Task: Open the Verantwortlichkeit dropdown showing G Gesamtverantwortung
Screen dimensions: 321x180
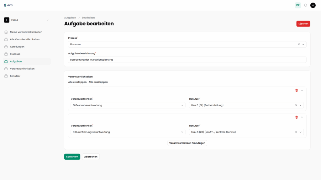Action: pyautogui.click(x=182, y=105)
